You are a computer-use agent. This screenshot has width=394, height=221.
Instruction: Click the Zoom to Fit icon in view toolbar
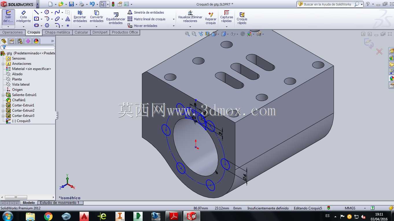pos(187,34)
